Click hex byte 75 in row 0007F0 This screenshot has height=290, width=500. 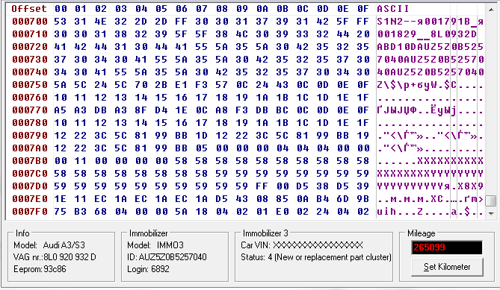(61, 212)
